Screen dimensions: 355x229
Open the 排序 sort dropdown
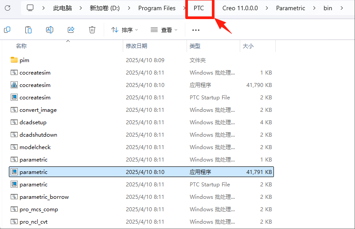[x=124, y=30]
